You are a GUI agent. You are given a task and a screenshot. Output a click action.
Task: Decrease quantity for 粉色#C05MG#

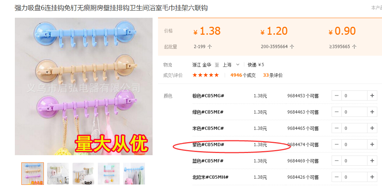coord(337,96)
